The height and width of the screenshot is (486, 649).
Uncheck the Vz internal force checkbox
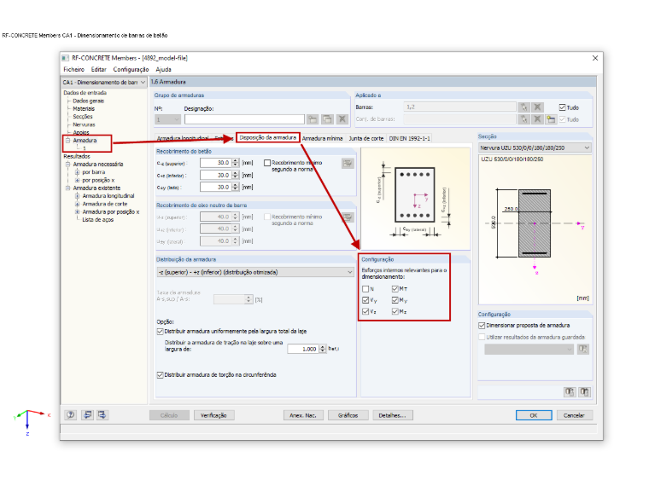pos(365,311)
